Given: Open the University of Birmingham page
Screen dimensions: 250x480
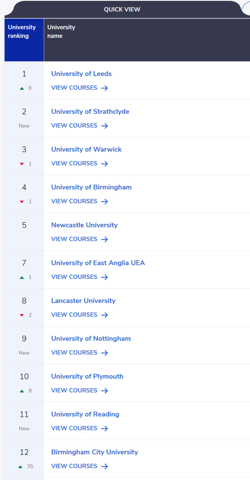Looking at the screenshot, I should coord(91,187).
